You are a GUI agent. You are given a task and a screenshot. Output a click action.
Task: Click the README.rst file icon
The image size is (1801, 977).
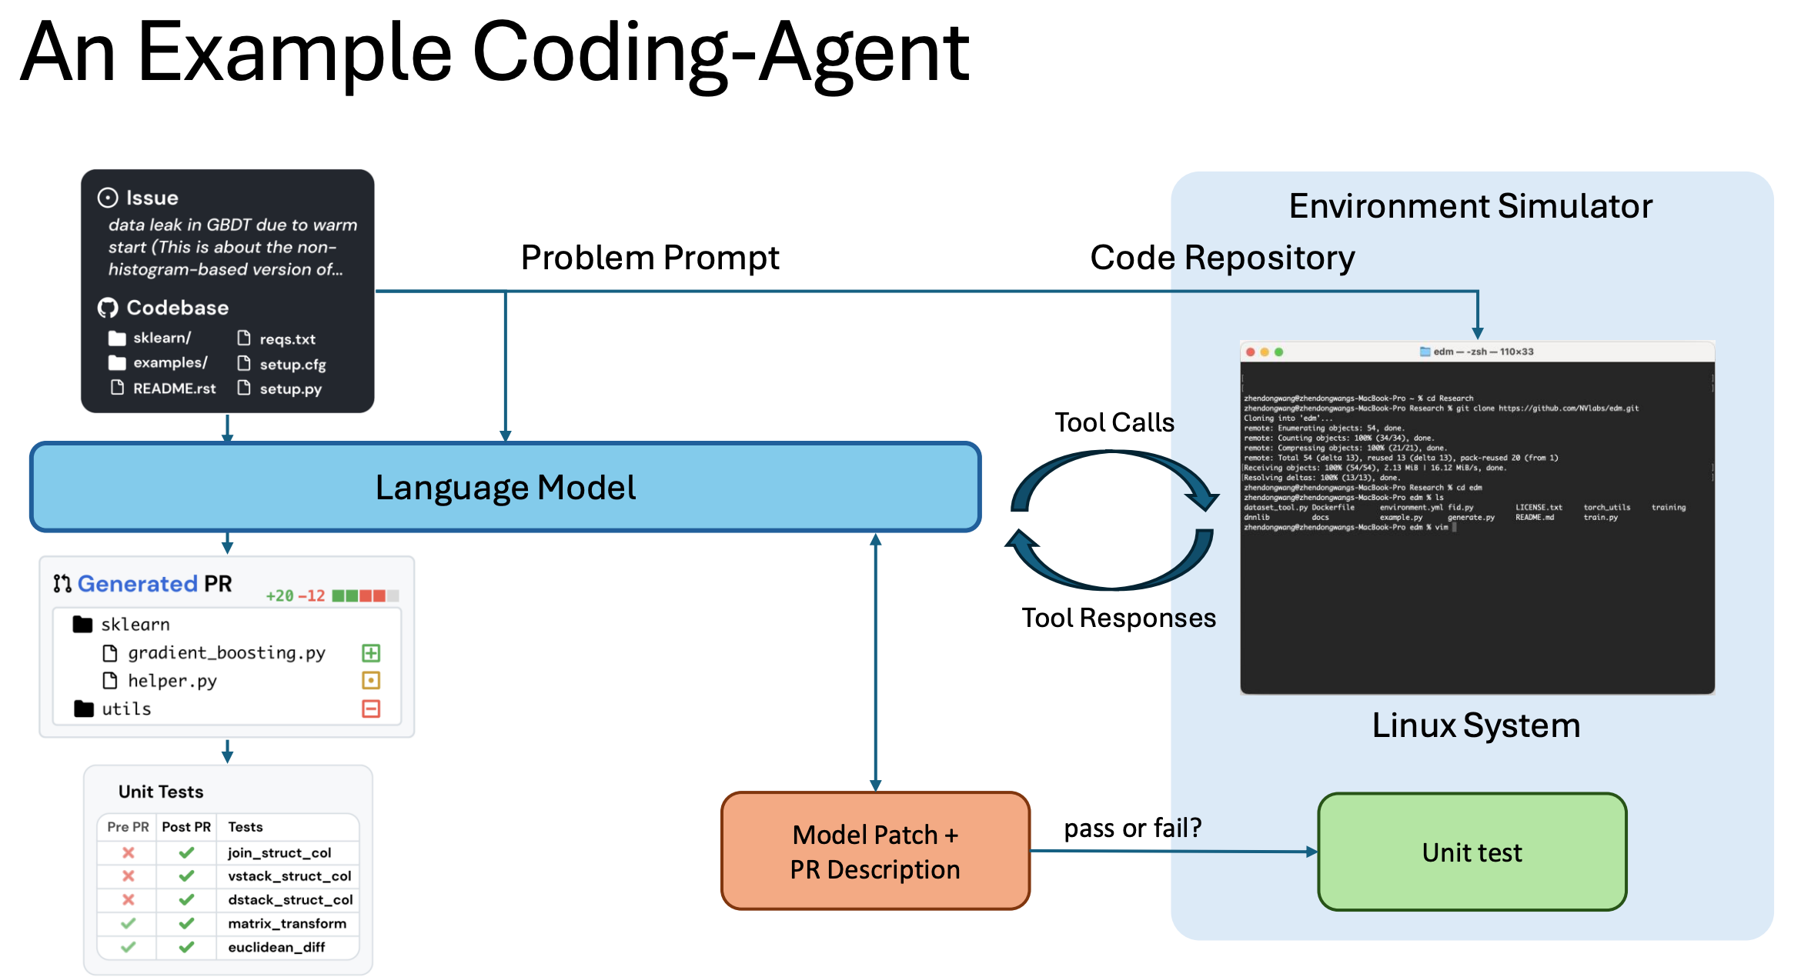coord(117,387)
